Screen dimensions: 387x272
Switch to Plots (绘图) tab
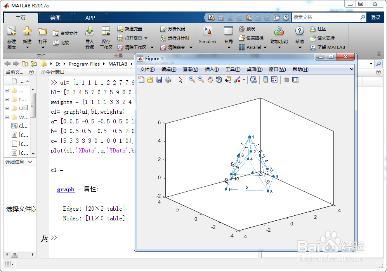coord(56,18)
